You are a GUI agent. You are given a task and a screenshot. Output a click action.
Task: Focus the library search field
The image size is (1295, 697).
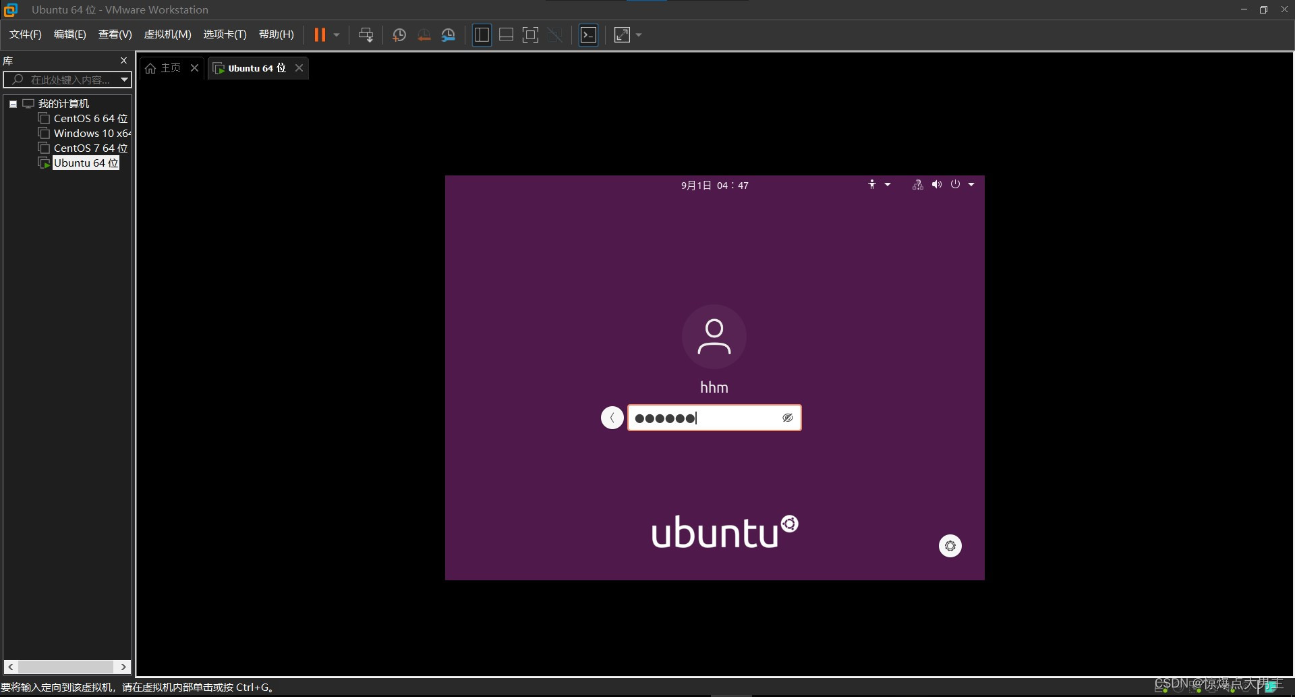(62, 80)
